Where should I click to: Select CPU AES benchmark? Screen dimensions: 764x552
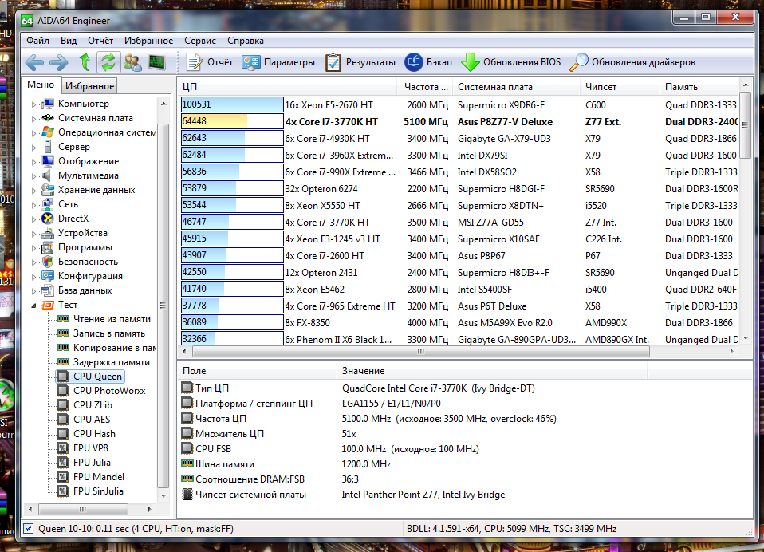click(84, 420)
